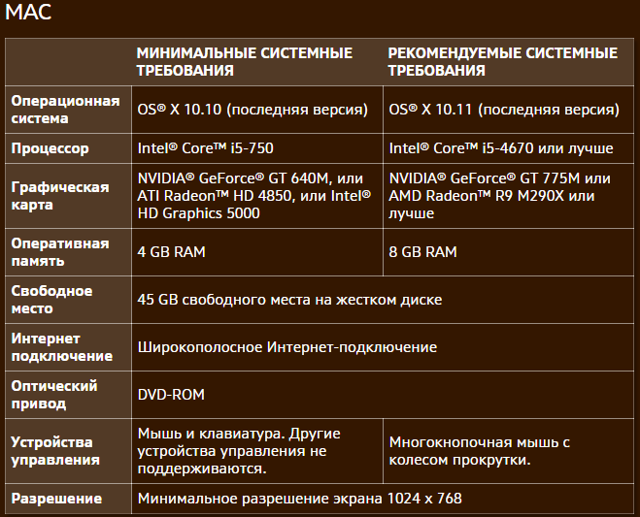Click the Рекомендуемые системные требования column header
The width and height of the screenshot is (640, 517).
[502, 61]
